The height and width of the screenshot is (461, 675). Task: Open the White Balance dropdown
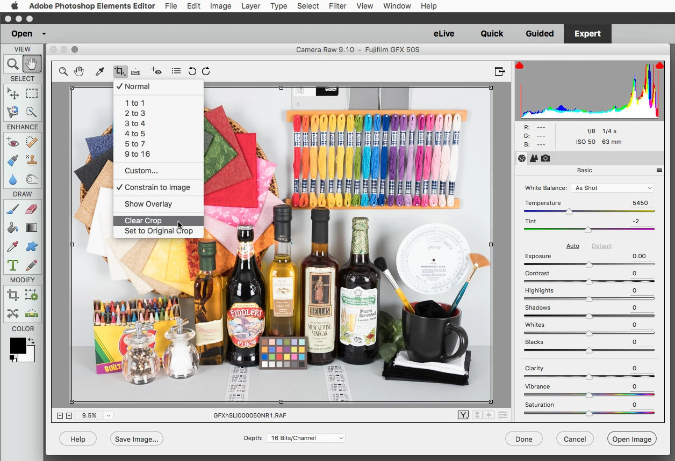(x=613, y=188)
